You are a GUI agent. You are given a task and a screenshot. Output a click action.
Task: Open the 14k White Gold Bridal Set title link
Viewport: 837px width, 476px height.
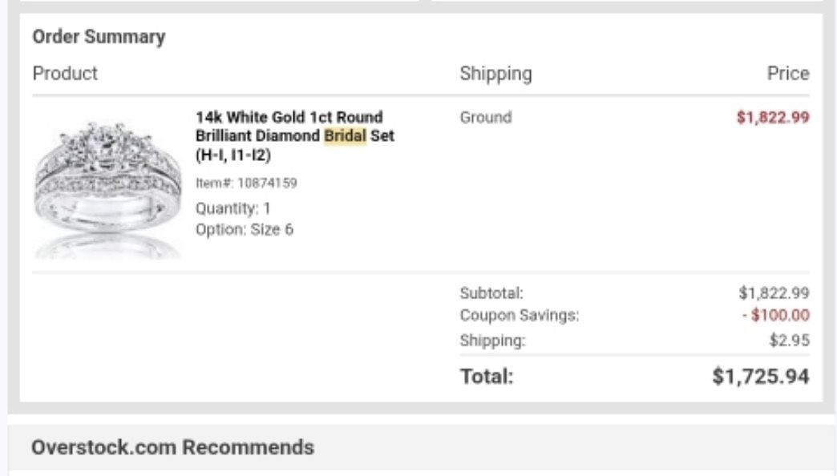point(294,135)
